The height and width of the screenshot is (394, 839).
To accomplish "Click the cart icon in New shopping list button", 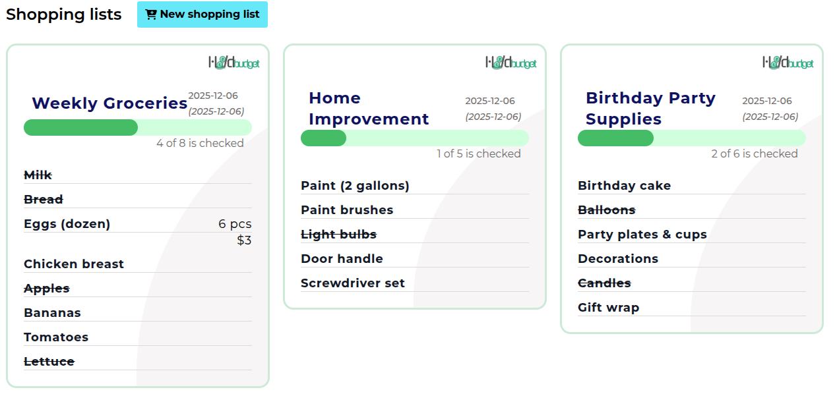I will [151, 14].
